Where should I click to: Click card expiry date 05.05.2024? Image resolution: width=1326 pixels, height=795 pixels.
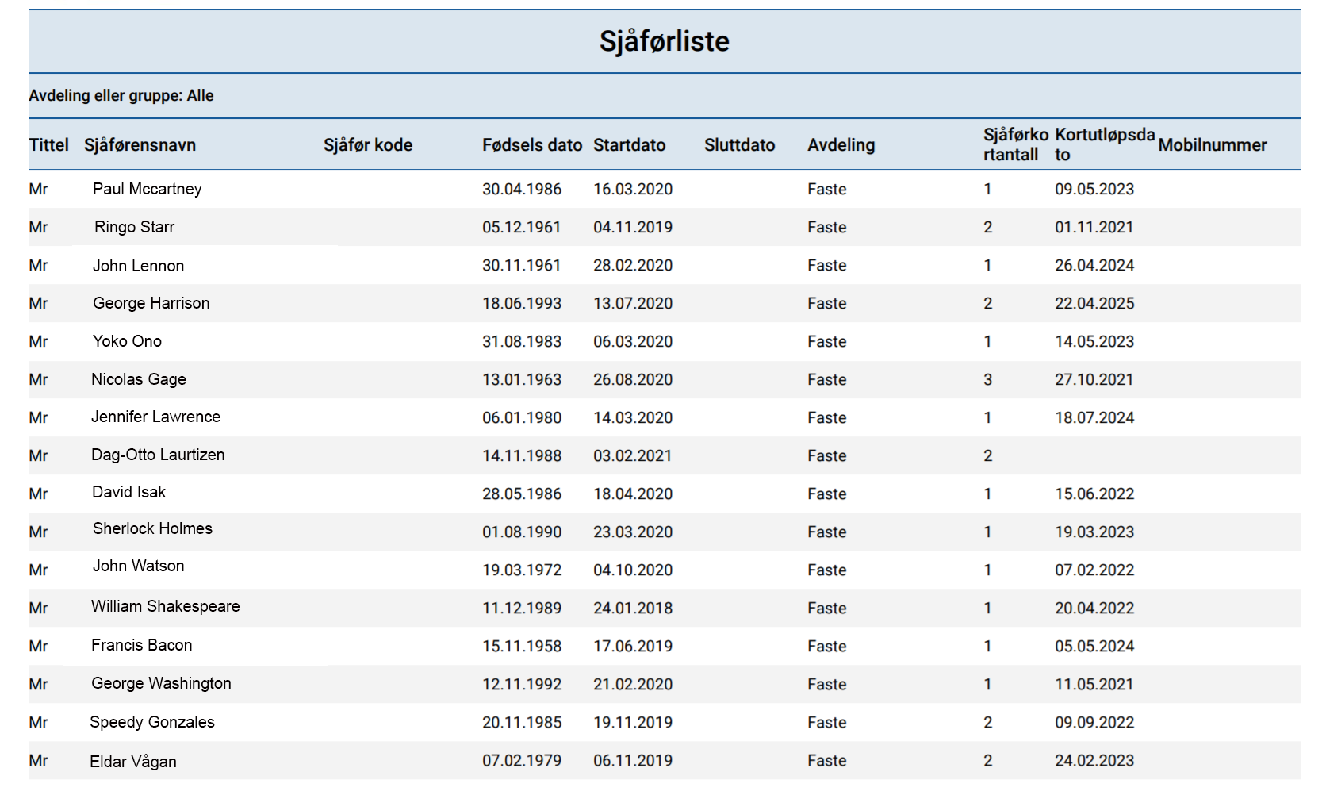pos(1094,646)
